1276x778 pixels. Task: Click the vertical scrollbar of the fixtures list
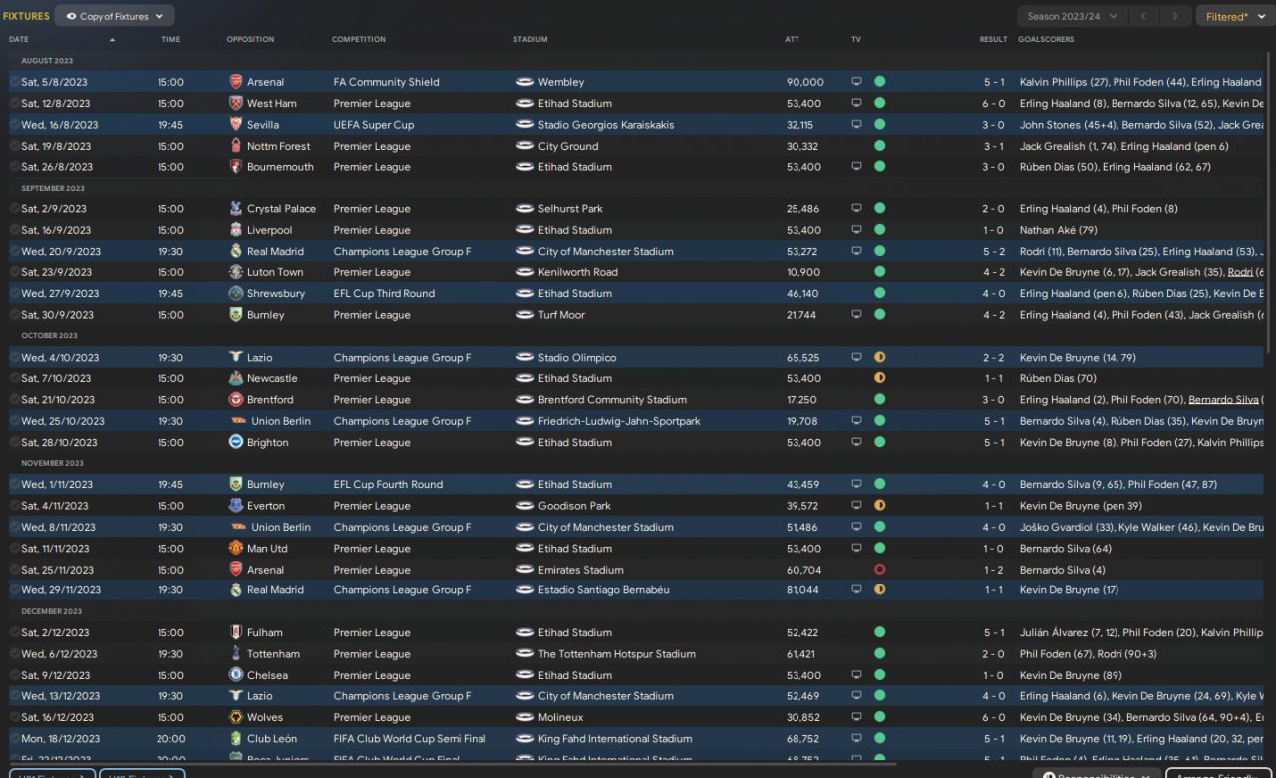(x=1269, y=204)
